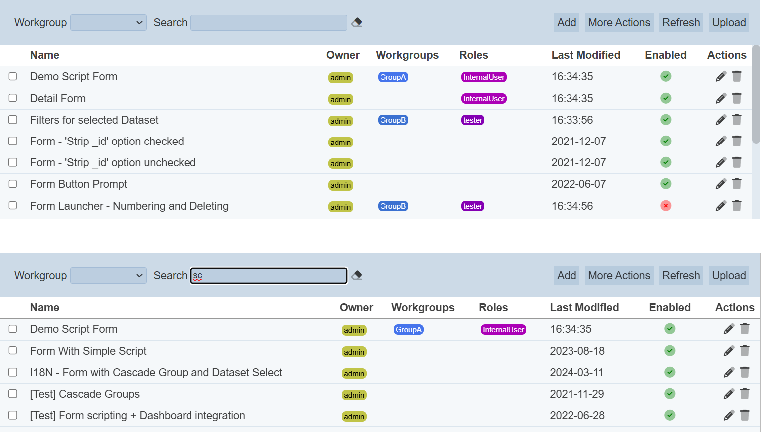
Task: Edit I18N Form with Cascade Group entry
Action: pos(728,372)
